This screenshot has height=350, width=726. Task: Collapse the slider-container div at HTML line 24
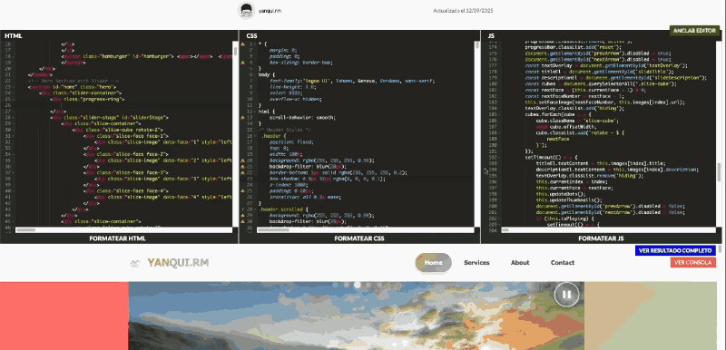pyautogui.click(x=14, y=92)
